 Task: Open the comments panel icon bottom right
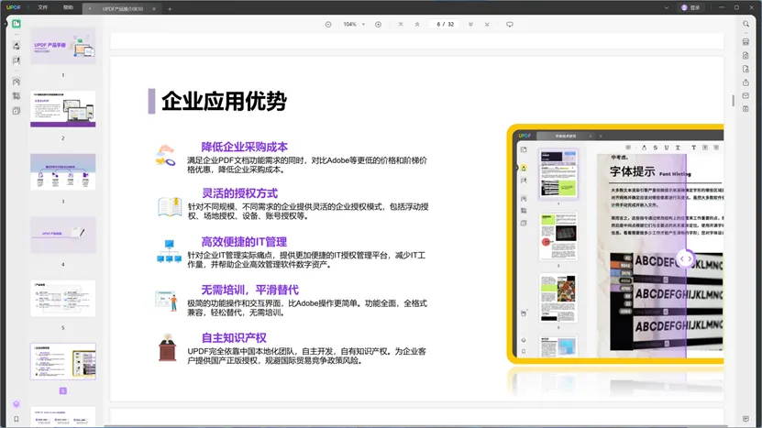tap(745, 419)
